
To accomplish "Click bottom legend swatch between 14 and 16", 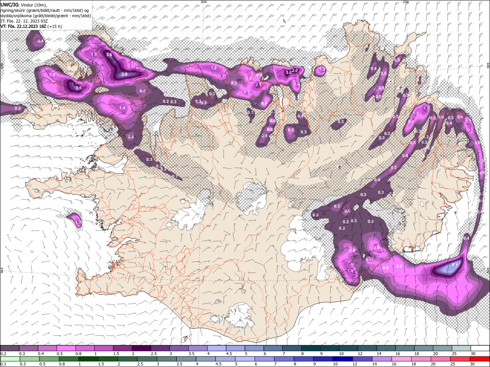I will tap(381, 359).
